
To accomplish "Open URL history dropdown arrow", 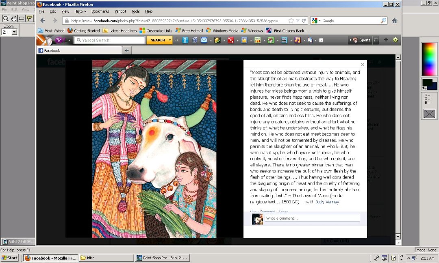I will pyautogui.click(x=298, y=21).
